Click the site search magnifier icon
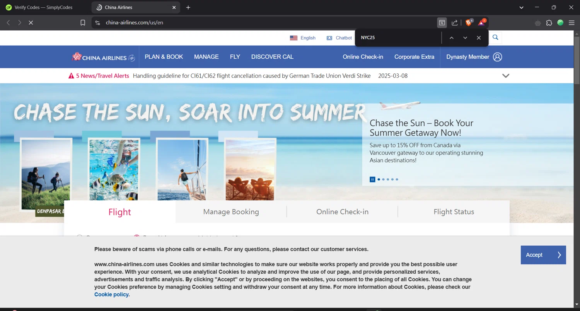 pos(495,37)
